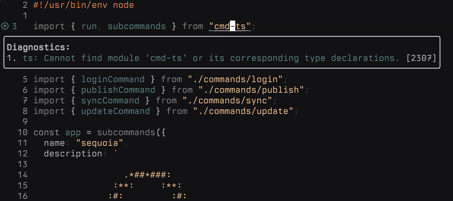Click the app constant name
The height and width of the screenshot is (201, 453).
[73, 132]
